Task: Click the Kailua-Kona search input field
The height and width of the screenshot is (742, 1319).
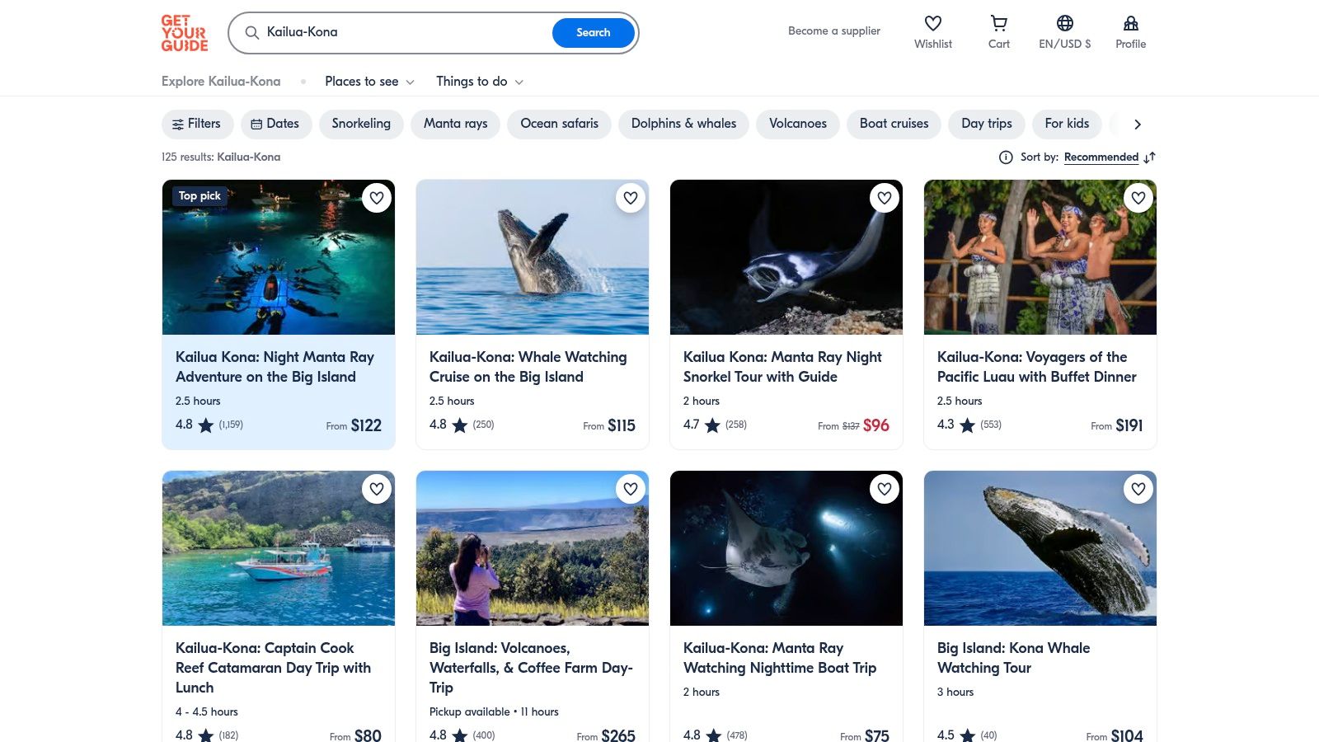Action: tap(404, 33)
